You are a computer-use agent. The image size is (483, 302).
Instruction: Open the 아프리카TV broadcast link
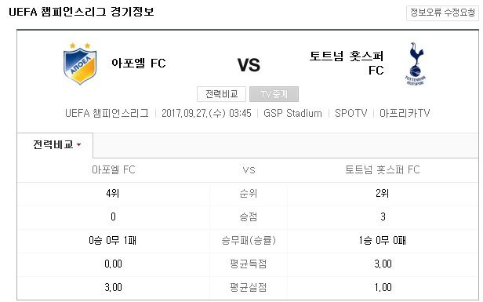(x=405, y=113)
